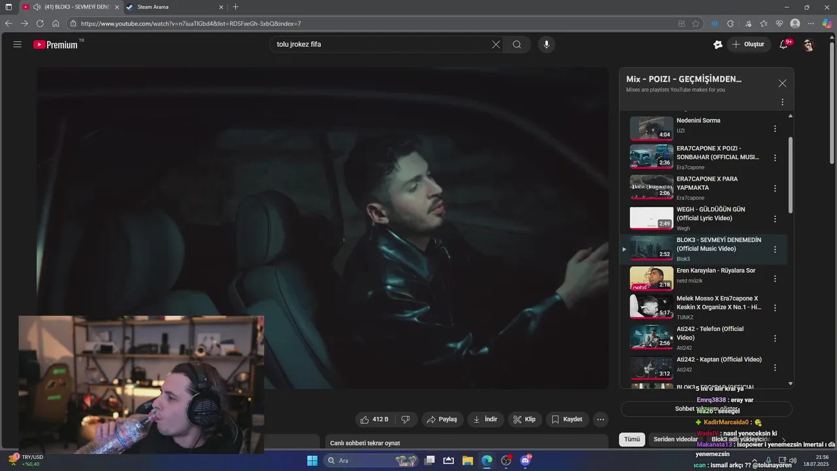837x471 pixels.
Task: Open YouTube notifications bell
Action: (x=784, y=44)
